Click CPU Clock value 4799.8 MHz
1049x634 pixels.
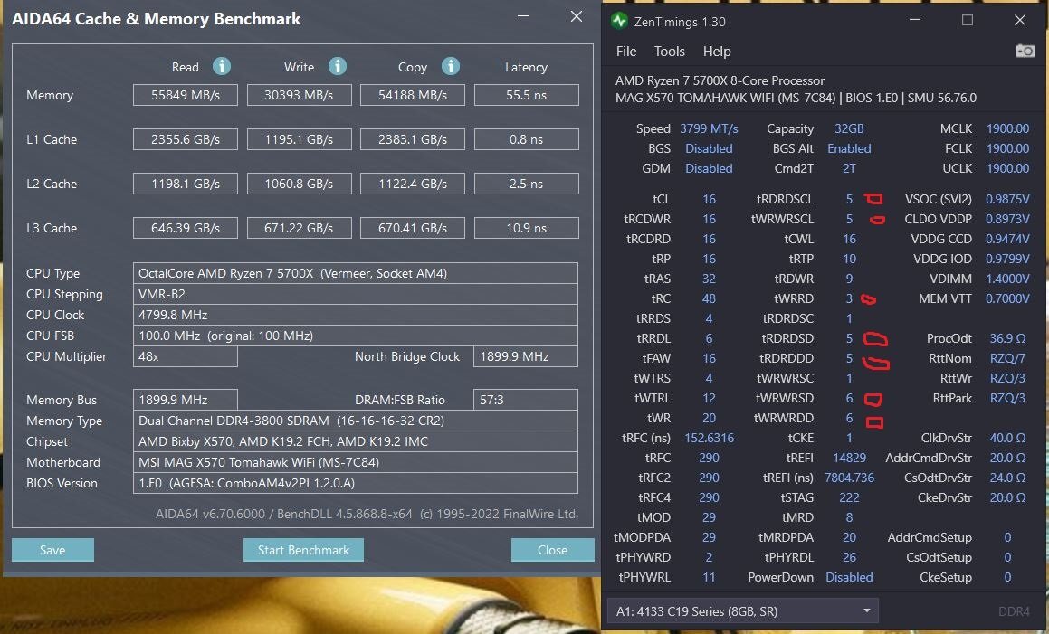coord(355,315)
